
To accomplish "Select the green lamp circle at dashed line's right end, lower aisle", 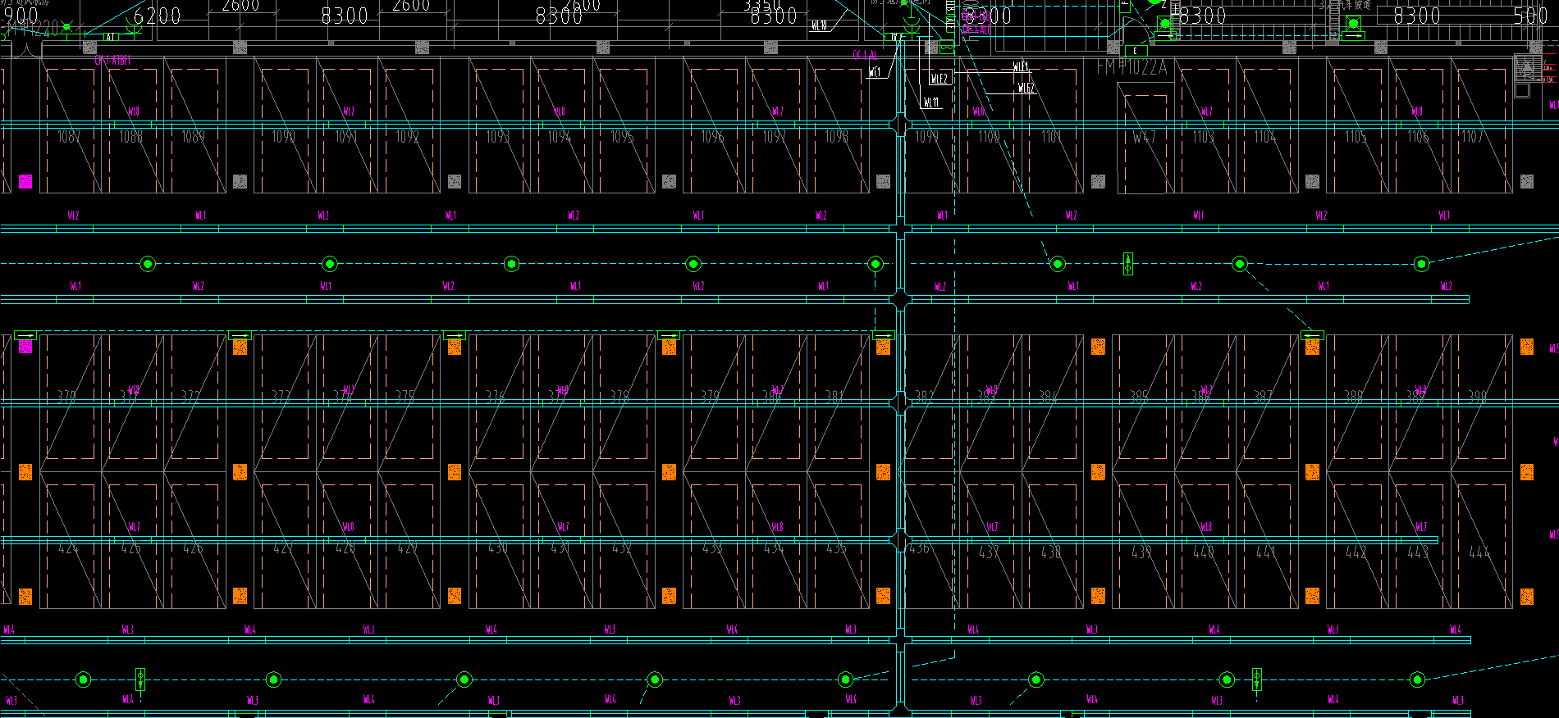I will 1417,679.
